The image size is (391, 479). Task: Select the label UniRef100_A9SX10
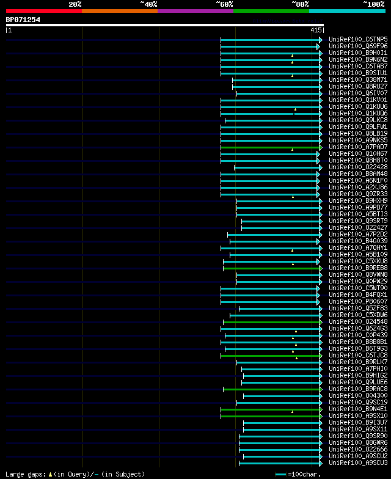tap(358, 415)
